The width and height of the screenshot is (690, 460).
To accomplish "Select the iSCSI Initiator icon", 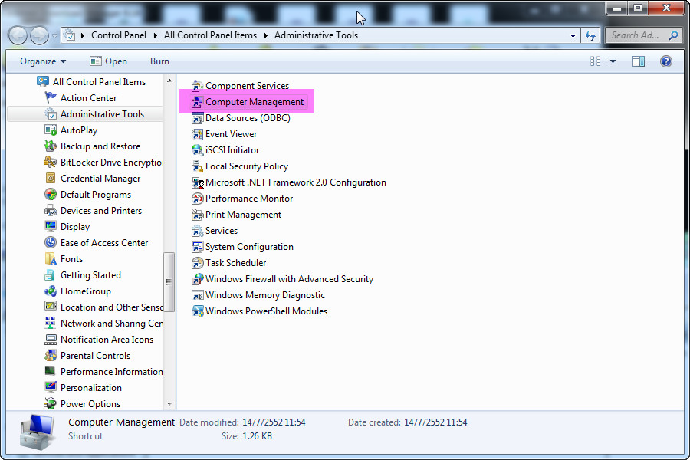I will point(197,150).
